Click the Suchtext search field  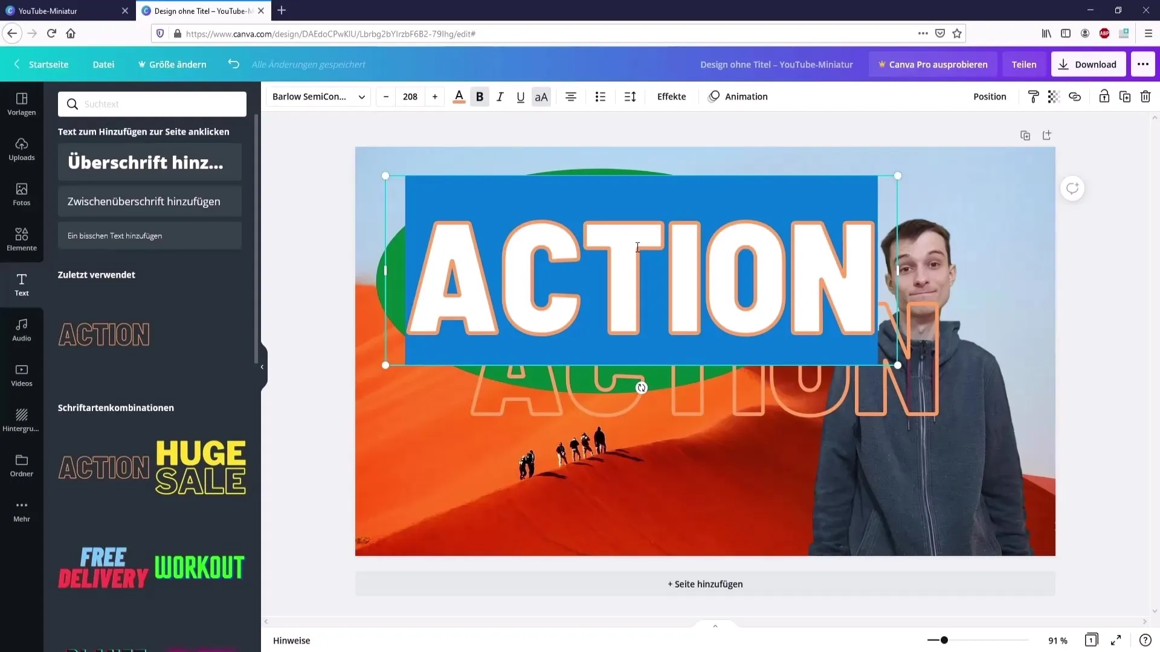pos(152,104)
